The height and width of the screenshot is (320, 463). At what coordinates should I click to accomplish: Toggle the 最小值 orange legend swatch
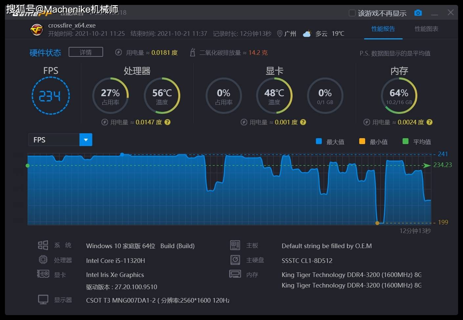(362, 141)
